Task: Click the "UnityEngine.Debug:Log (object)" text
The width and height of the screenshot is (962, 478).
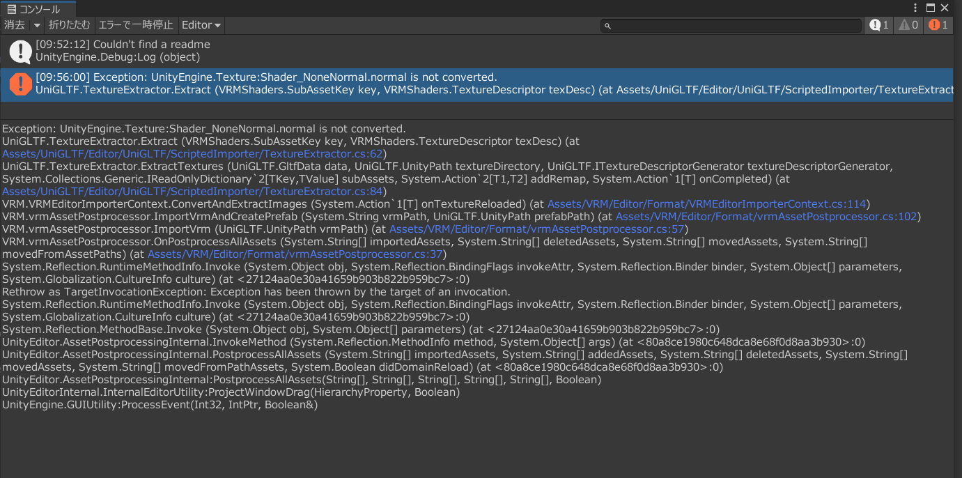Action: 118,57
